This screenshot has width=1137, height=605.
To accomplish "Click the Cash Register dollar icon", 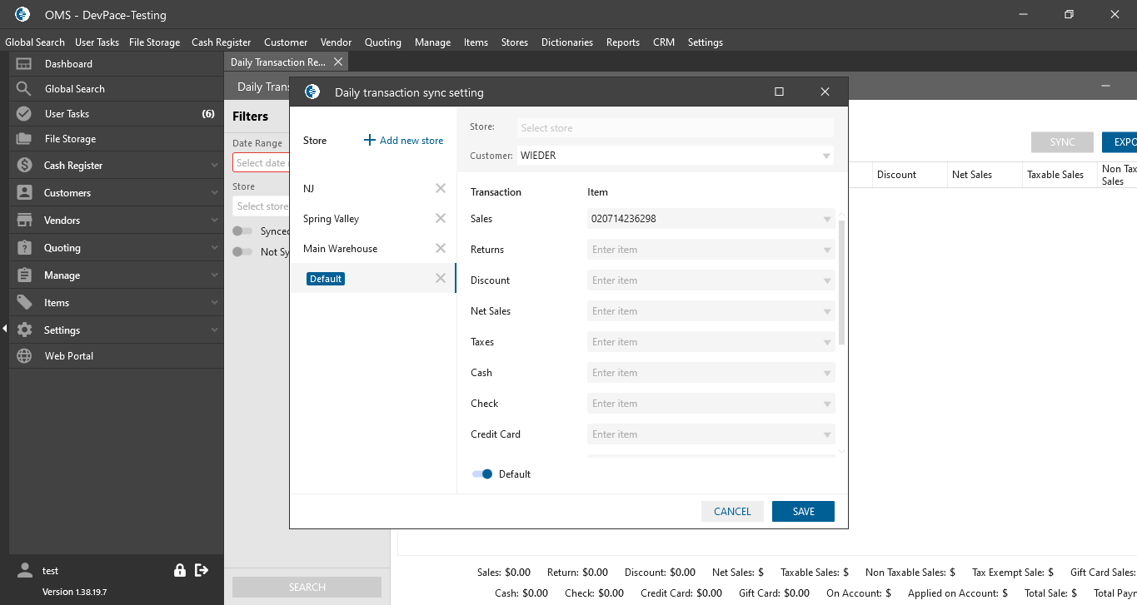I will (24, 166).
